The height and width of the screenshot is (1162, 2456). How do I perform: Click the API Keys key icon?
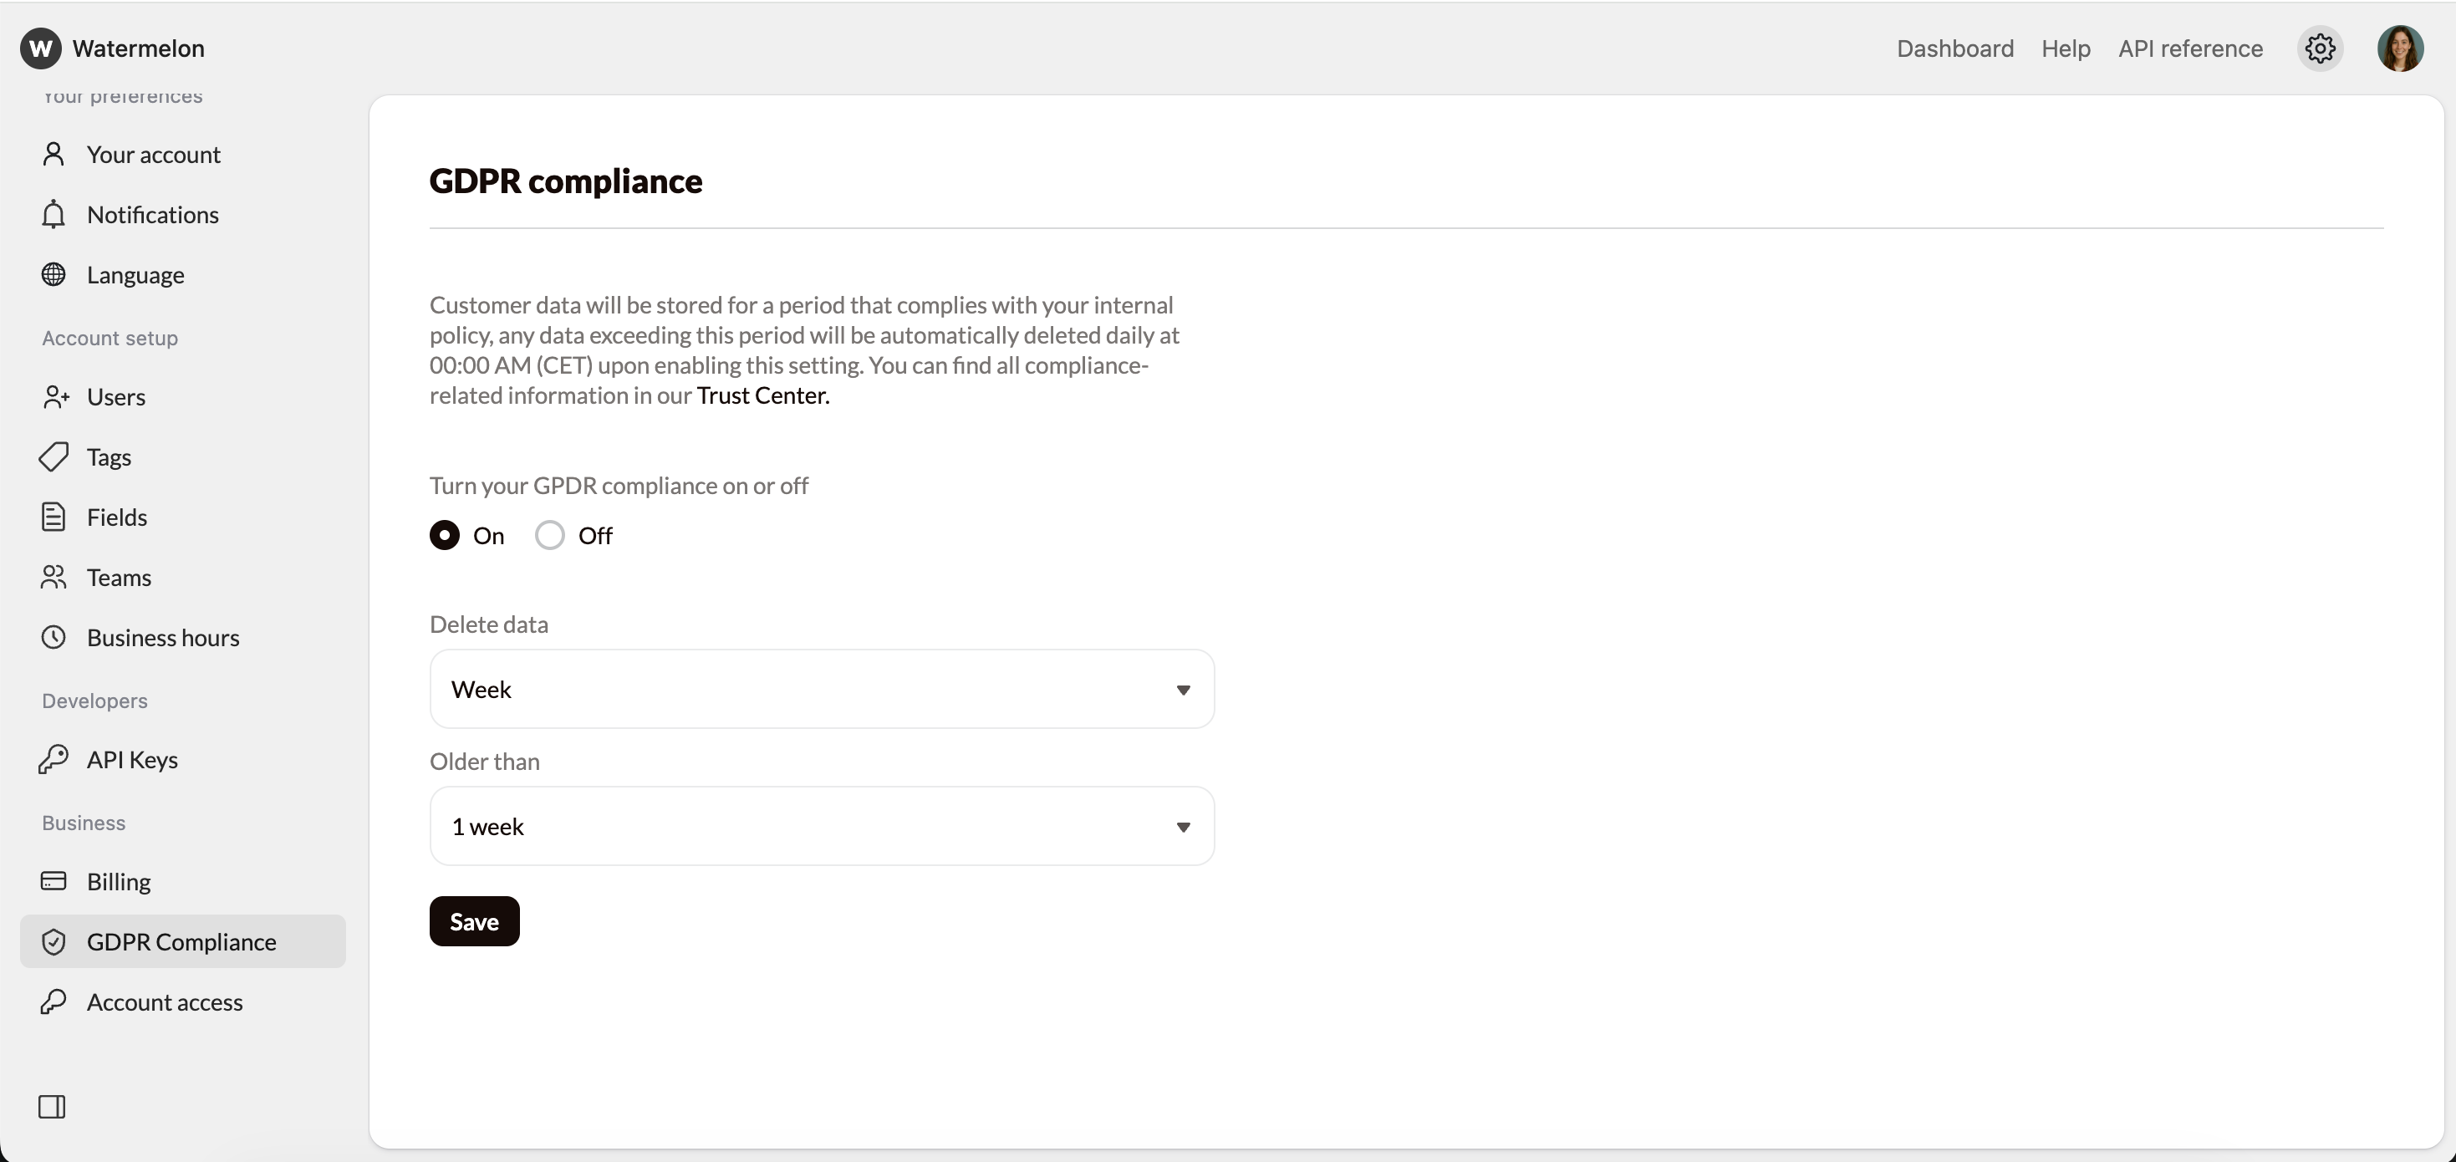(54, 759)
